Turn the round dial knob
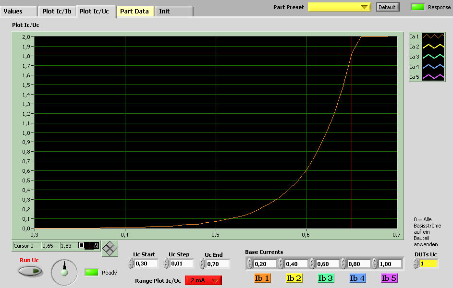 [63, 271]
